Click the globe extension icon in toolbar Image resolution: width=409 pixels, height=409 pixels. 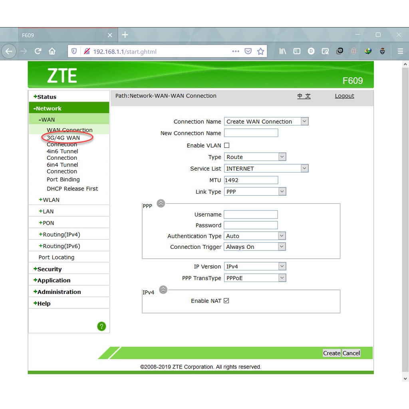coord(354,51)
